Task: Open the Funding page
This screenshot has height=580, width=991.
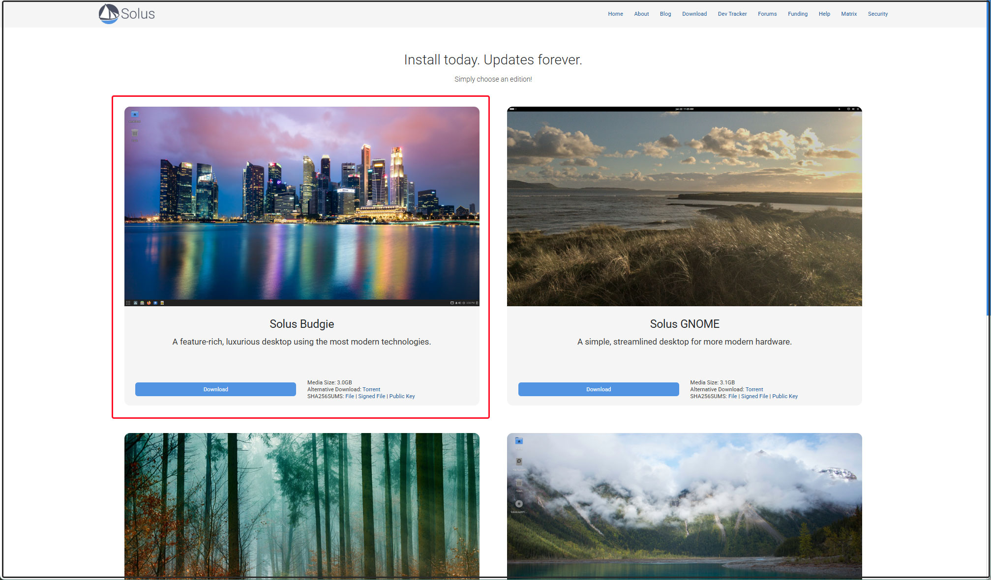Action: point(797,14)
